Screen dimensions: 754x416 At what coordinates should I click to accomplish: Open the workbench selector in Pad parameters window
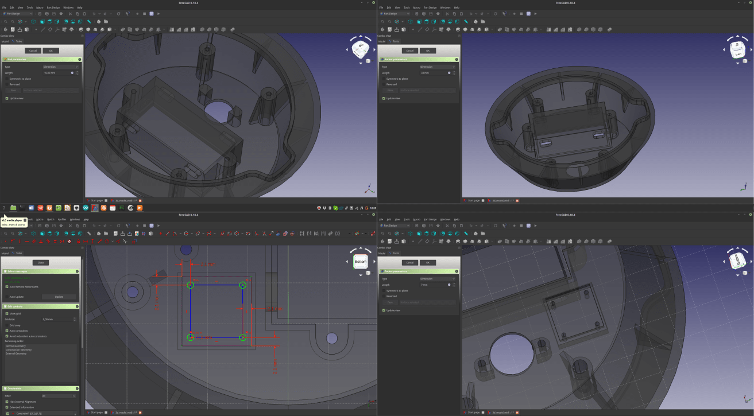(18, 14)
